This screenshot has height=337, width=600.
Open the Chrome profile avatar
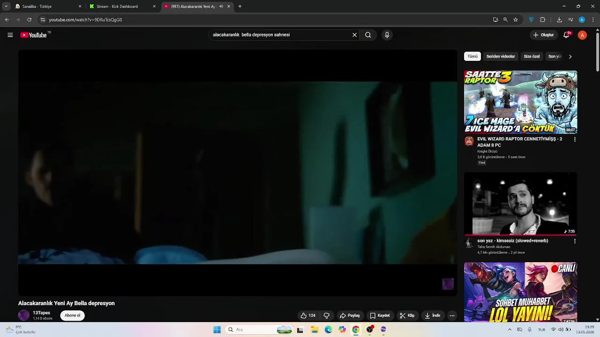[582, 20]
